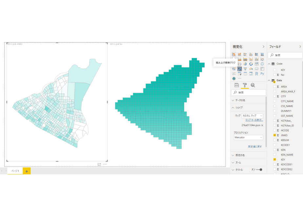The height and width of the screenshot is (216, 303).
Task: Click the フィールド search input box
Action: (285, 55)
